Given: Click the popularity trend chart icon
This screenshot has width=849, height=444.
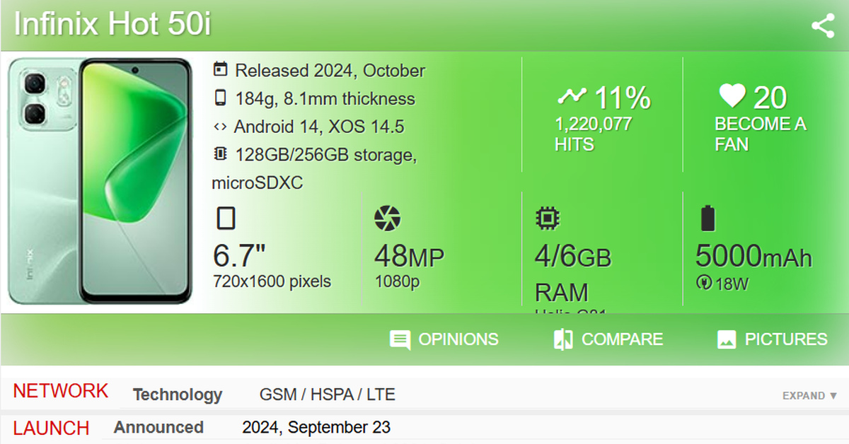Looking at the screenshot, I should [572, 96].
